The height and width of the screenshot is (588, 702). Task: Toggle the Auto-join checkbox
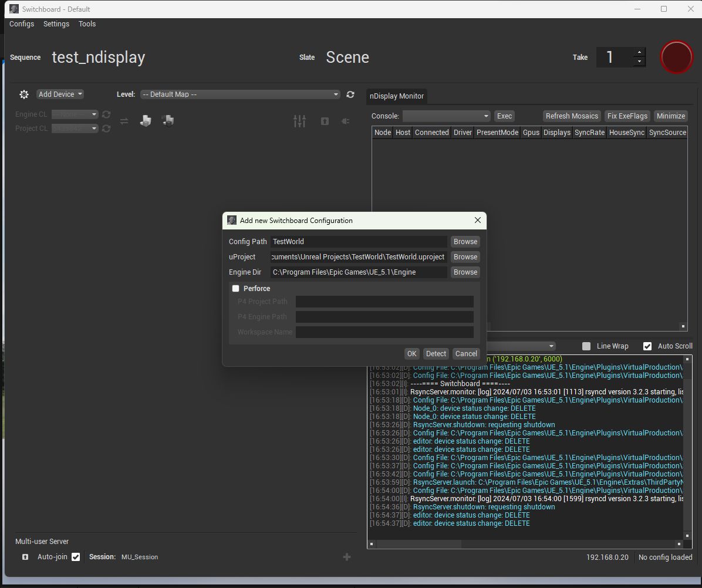pos(76,557)
